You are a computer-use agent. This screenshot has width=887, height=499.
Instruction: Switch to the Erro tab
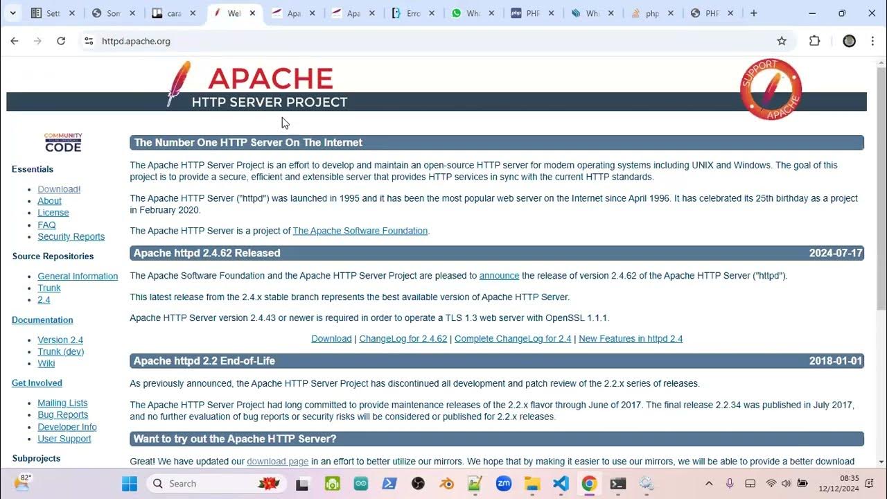pos(413,13)
